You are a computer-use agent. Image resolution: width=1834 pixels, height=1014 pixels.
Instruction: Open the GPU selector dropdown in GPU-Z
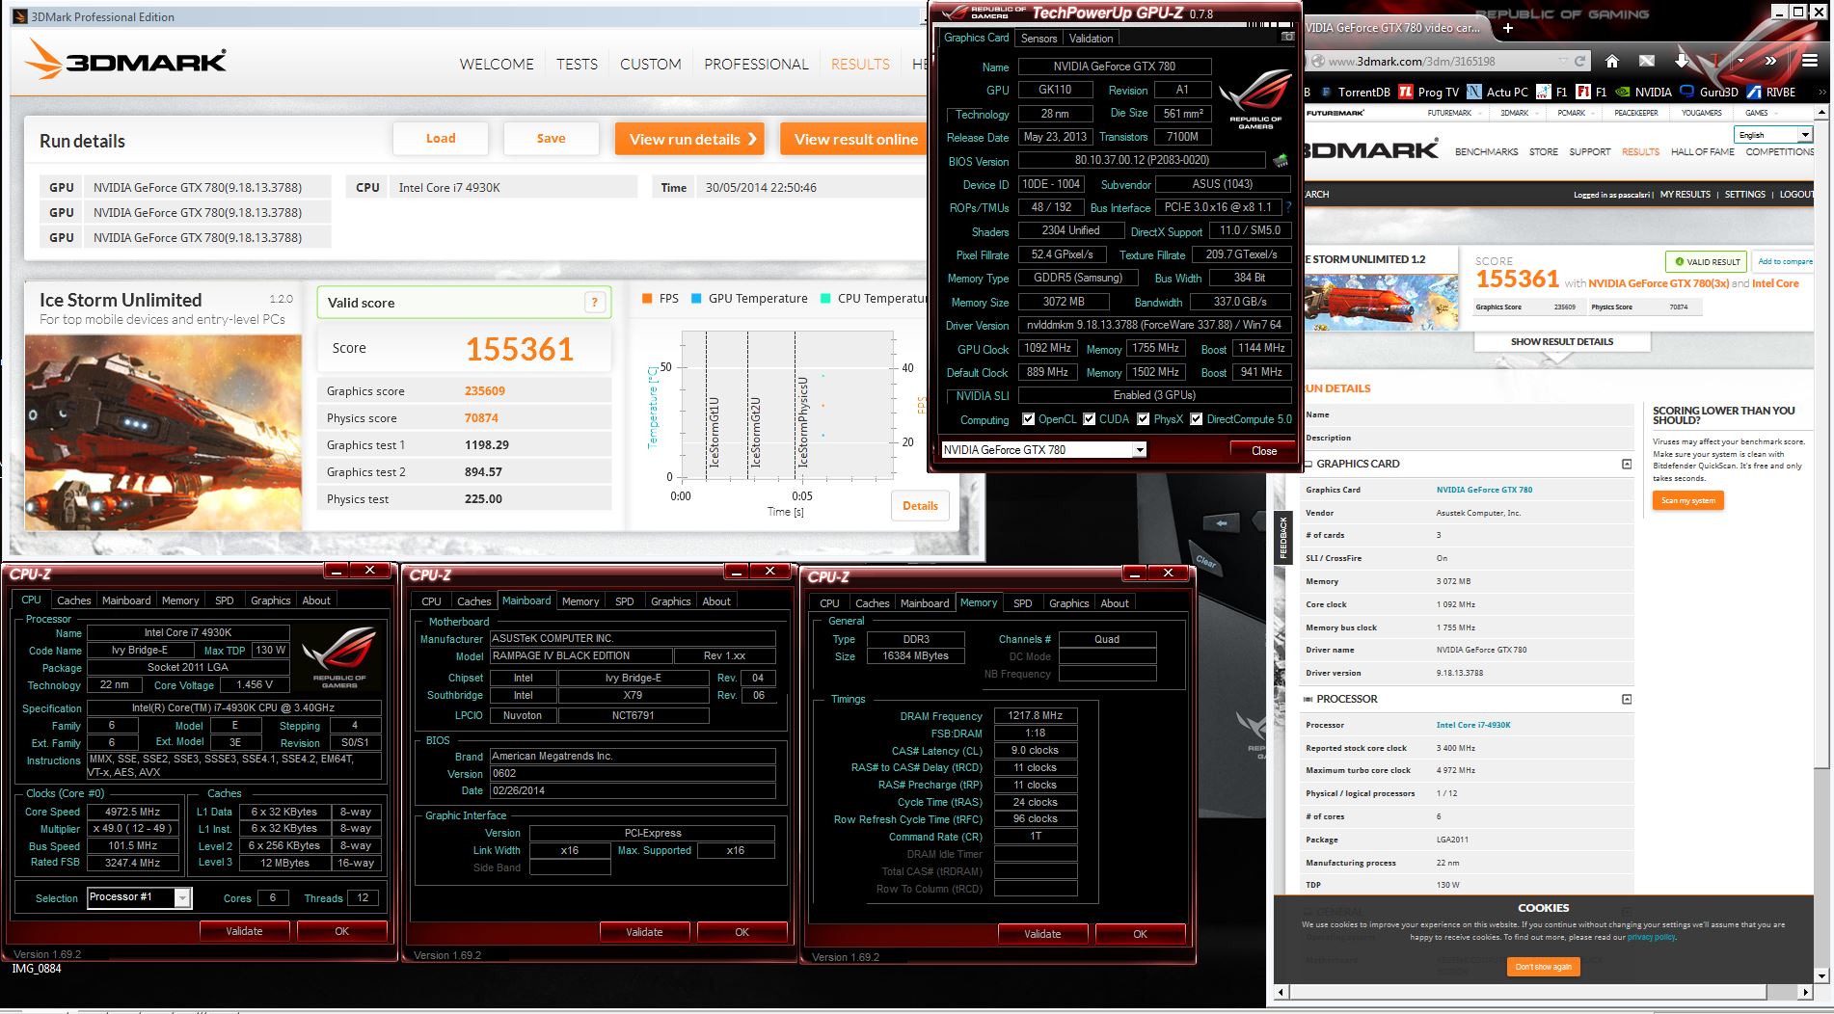pos(1140,449)
